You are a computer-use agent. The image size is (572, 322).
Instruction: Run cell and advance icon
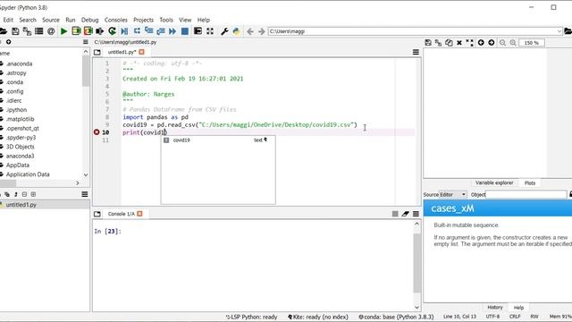click(x=88, y=31)
